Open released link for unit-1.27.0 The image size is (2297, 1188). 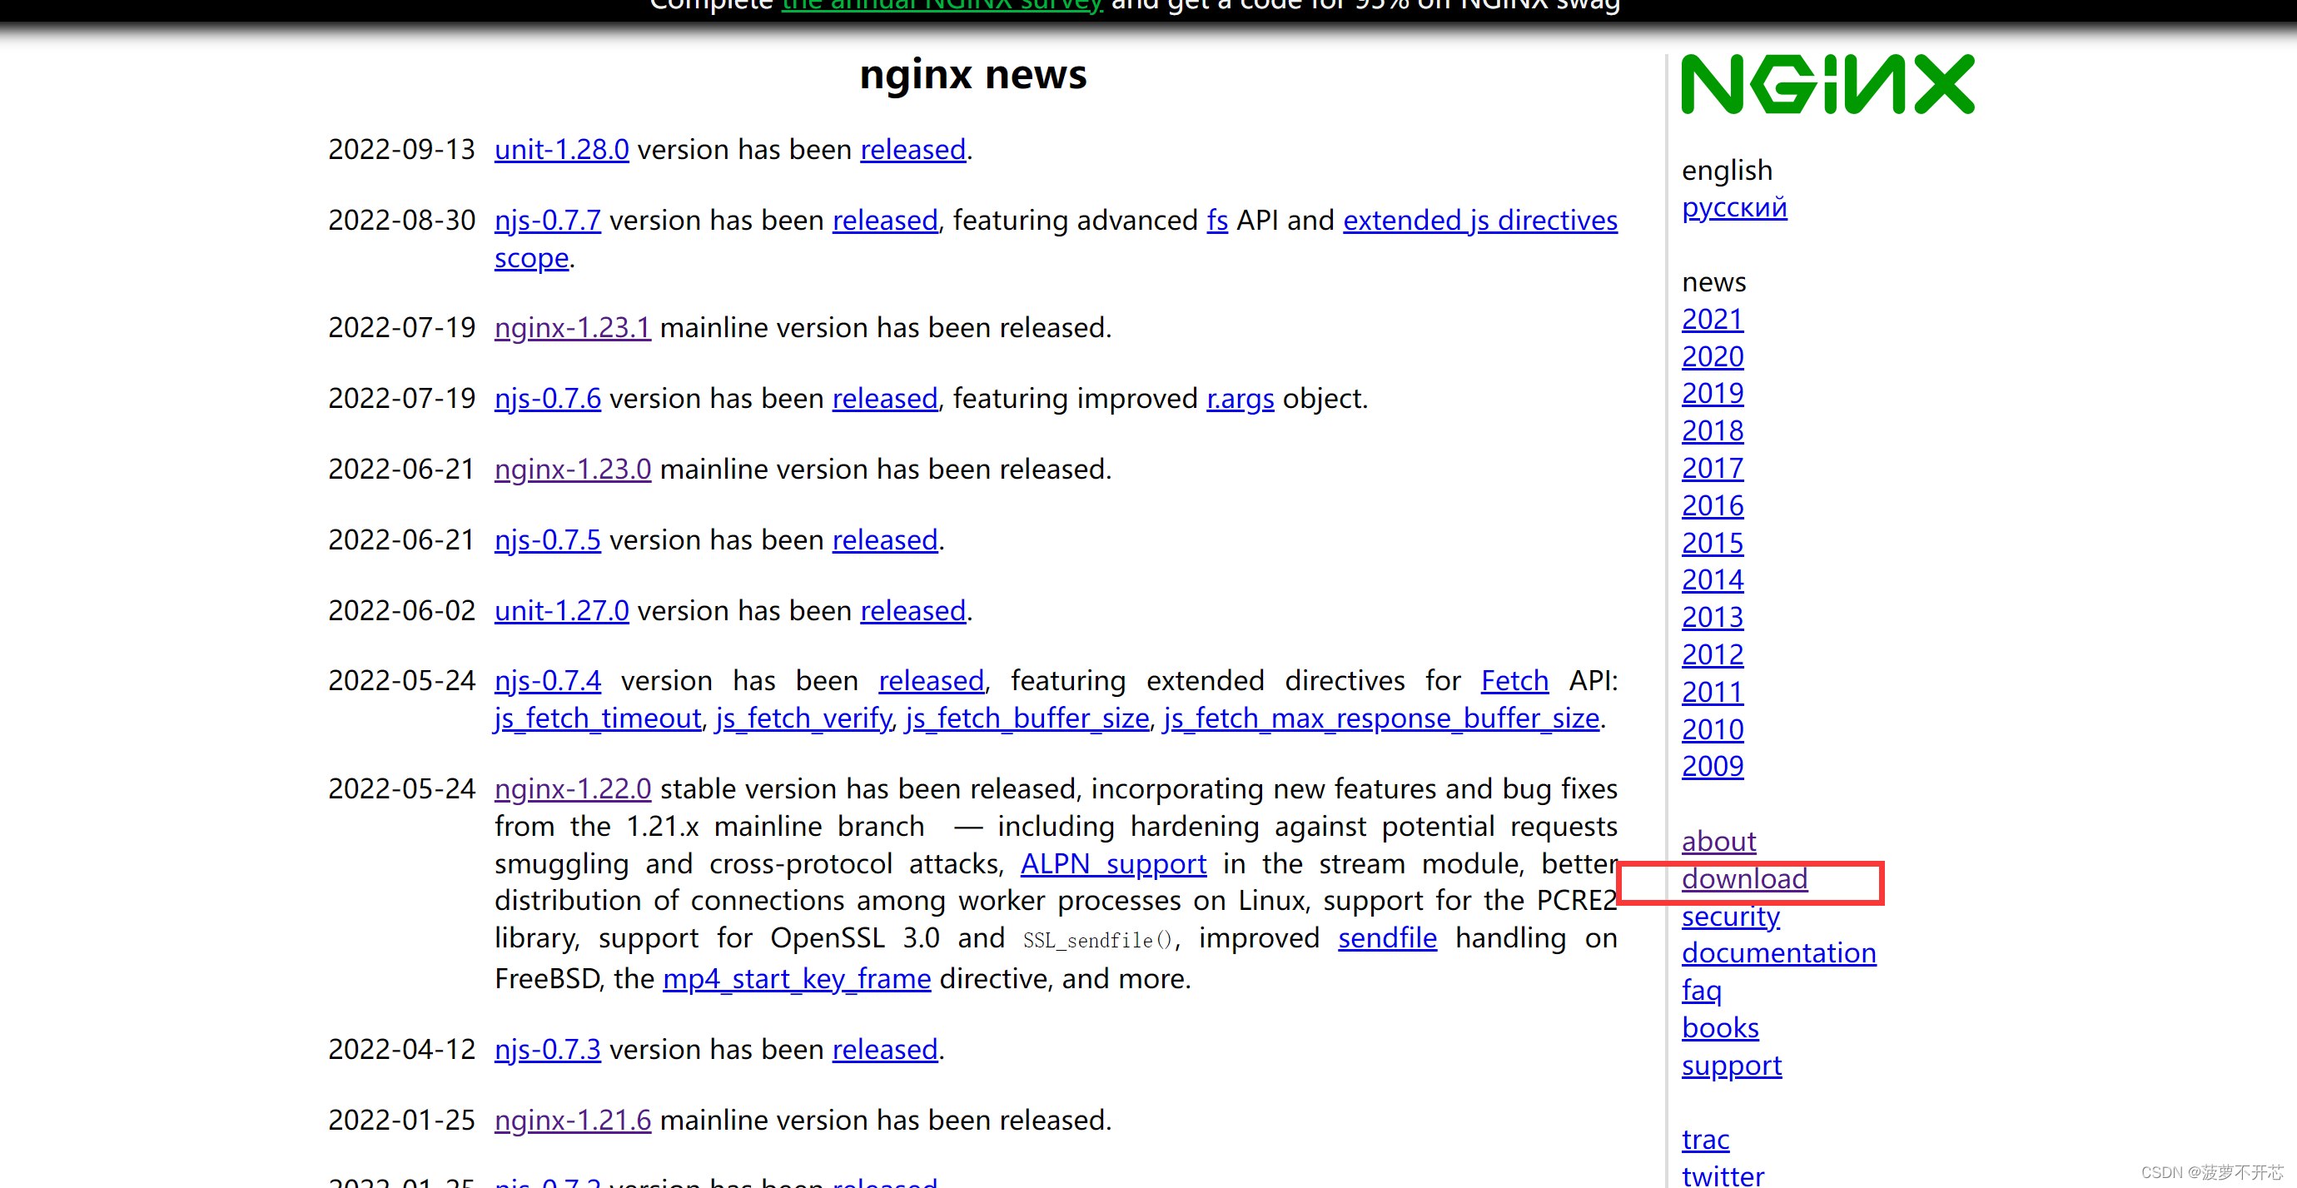(x=912, y=611)
